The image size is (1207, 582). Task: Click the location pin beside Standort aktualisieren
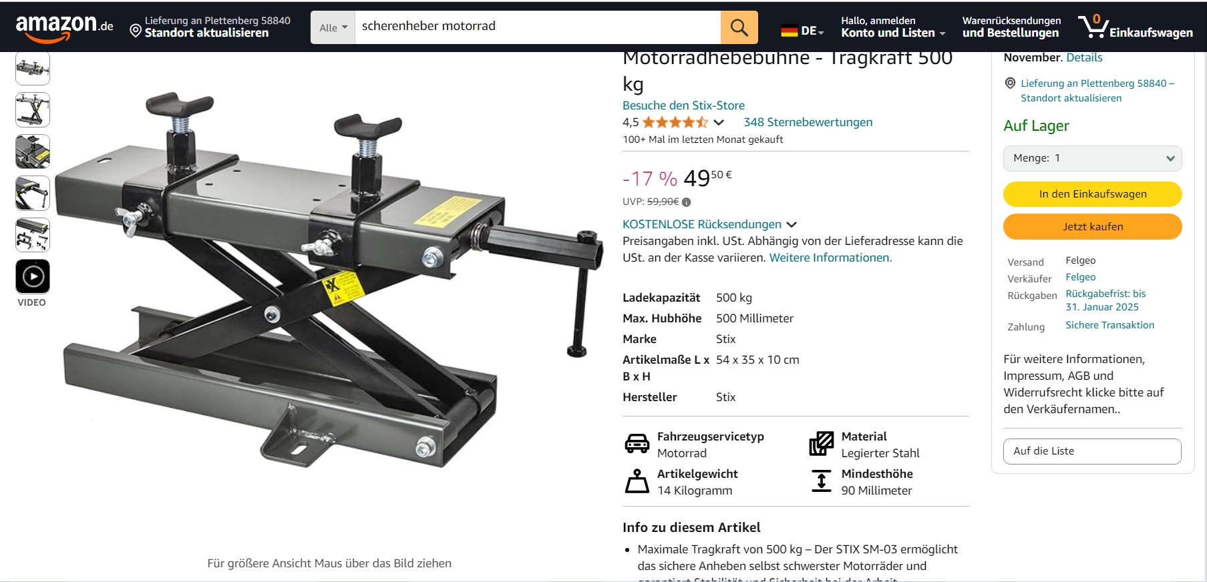(x=136, y=31)
